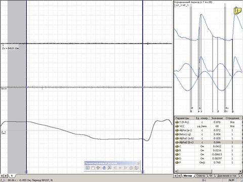
Task: Select the T (R-Rc) value 0.876
Action: click(217, 122)
